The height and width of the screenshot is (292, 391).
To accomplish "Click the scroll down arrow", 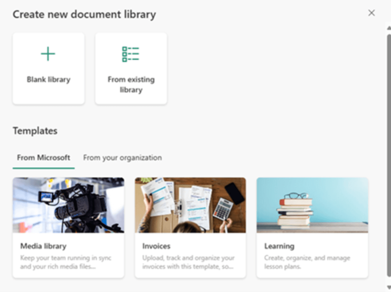I will (389, 287).
